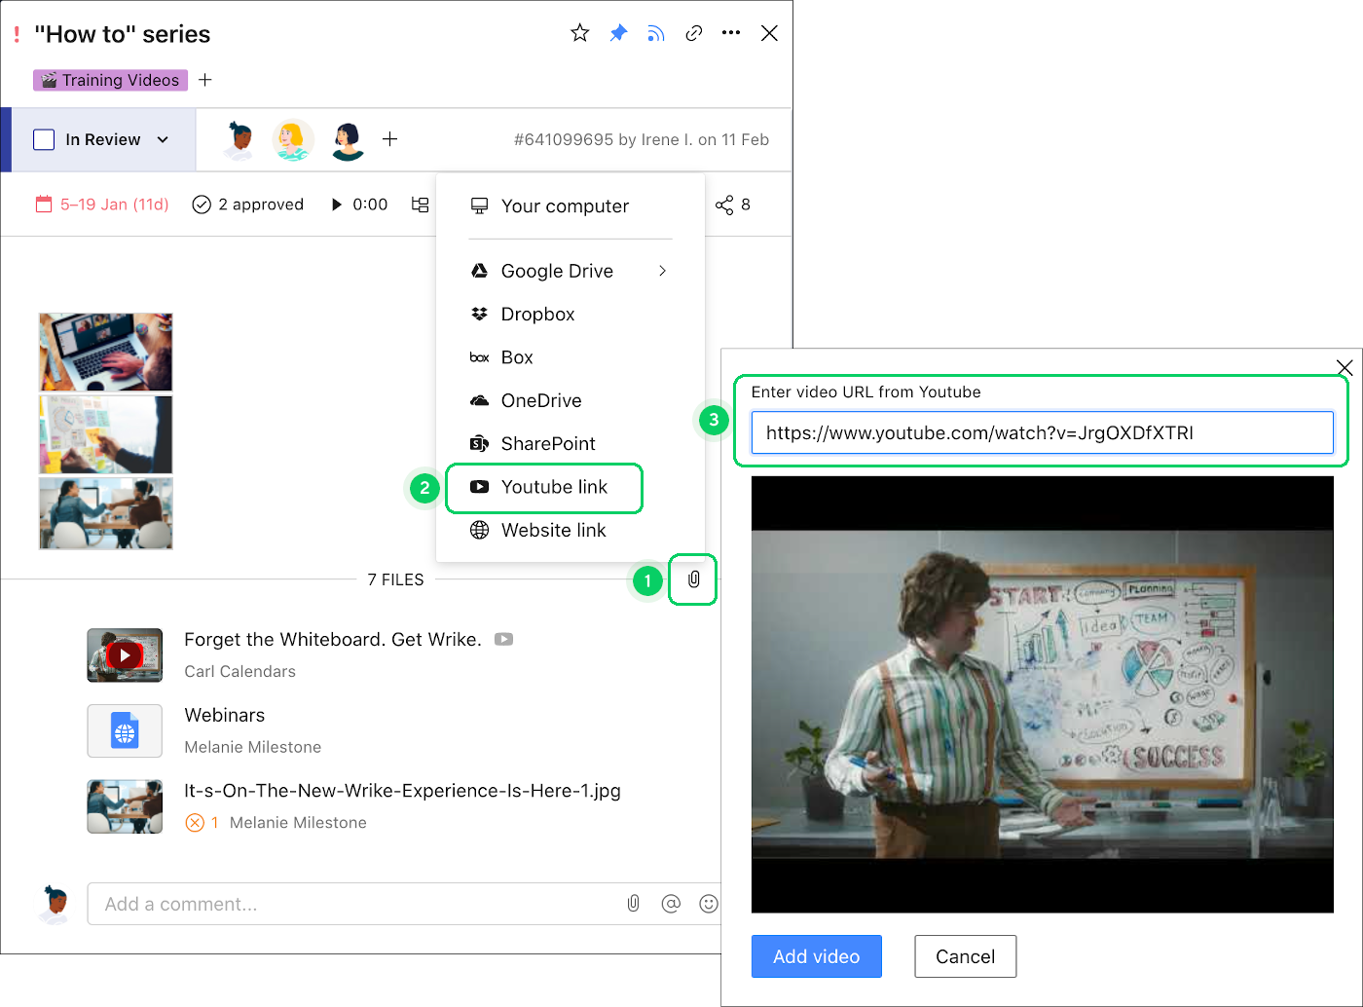Open the It-s-On-The-New-Wrike-Experience-Is-Here-1.jpg file name
This screenshot has height=1007, width=1363.
tap(402, 791)
